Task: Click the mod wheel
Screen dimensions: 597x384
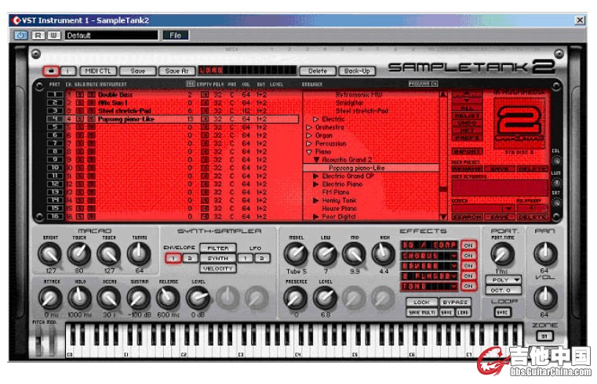Action: tap(52, 340)
